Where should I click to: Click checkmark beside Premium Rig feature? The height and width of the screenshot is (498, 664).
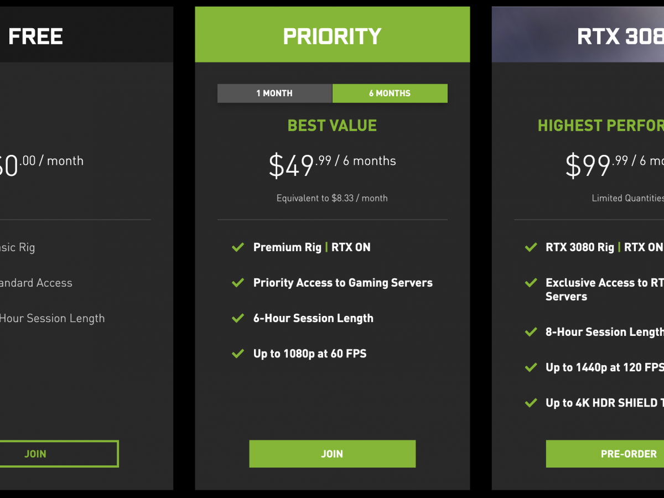[x=238, y=247]
